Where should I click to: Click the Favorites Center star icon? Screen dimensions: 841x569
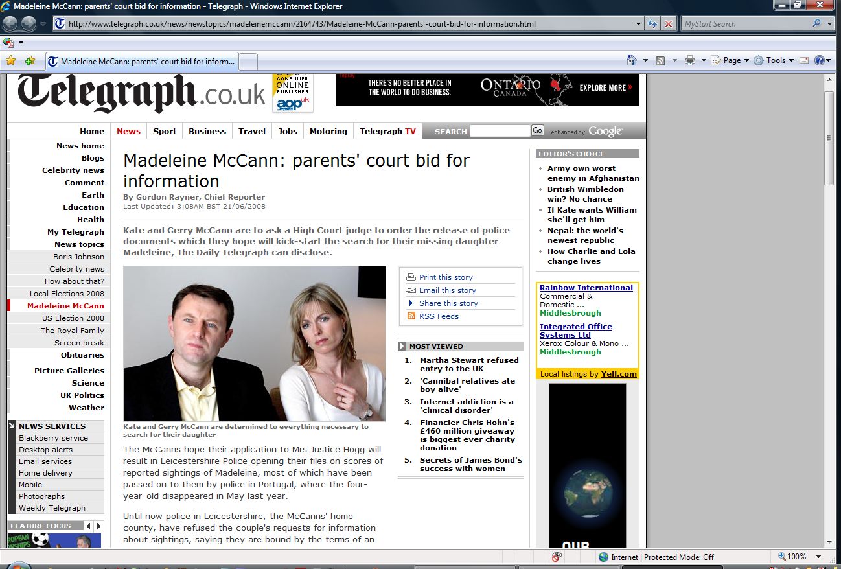(10, 61)
